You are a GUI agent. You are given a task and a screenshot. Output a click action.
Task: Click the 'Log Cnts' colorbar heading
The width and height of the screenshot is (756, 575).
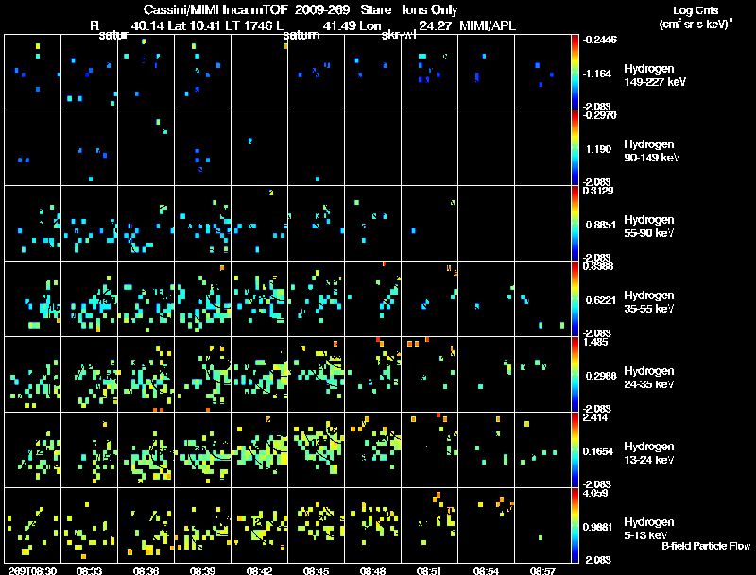[x=696, y=10]
